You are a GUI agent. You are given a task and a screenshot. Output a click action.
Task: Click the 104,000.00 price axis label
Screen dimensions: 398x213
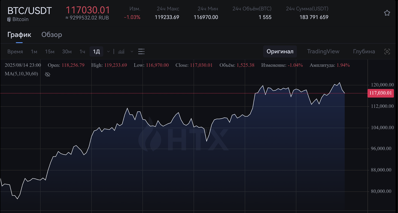tap(382, 128)
